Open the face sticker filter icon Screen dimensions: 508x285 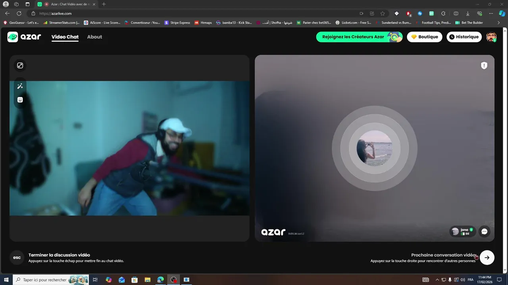pos(20,100)
